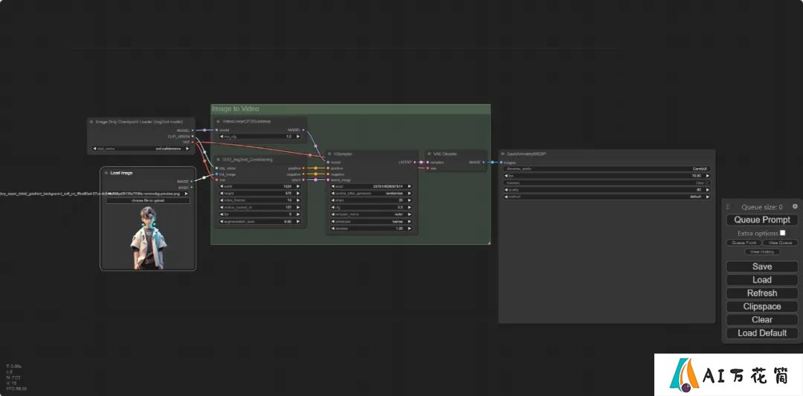This screenshot has width=803, height=396.
Task: Collapse the SVD_img2vid_Conditioning node dot
Action: 219,159
